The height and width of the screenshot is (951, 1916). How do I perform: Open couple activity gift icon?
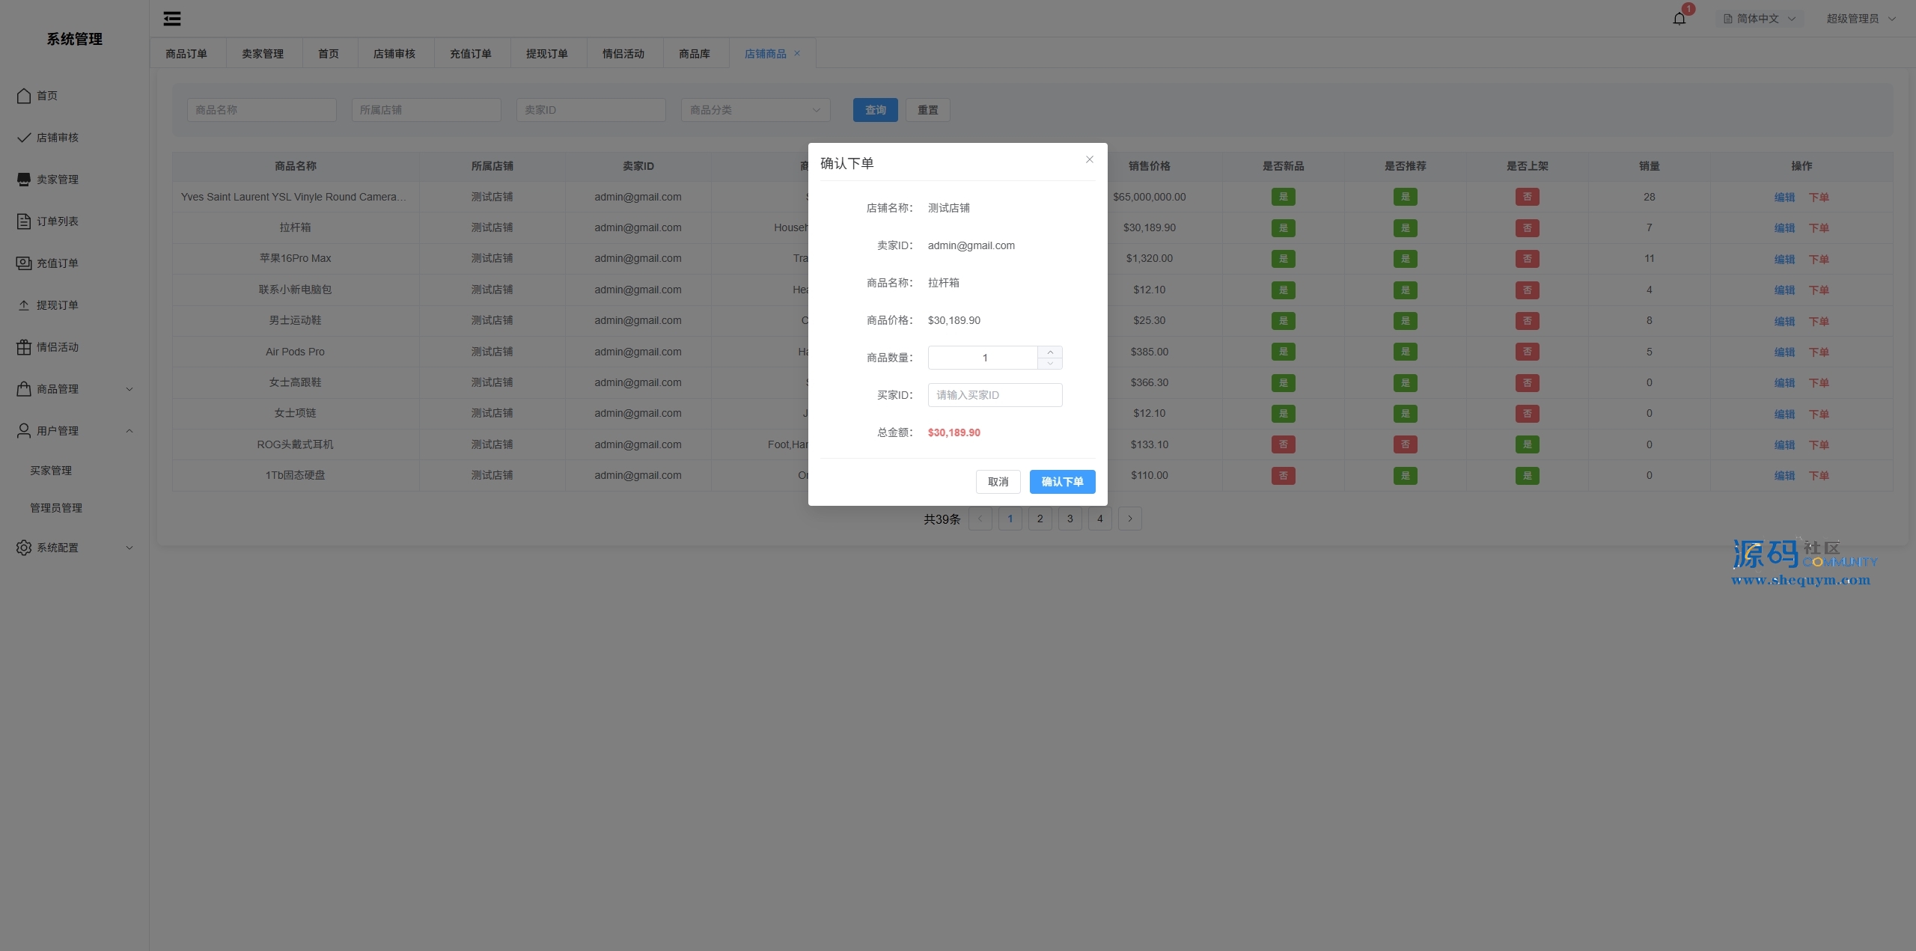pyautogui.click(x=24, y=347)
